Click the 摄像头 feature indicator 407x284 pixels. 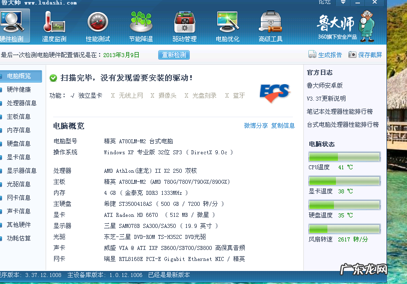coord(164,96)
